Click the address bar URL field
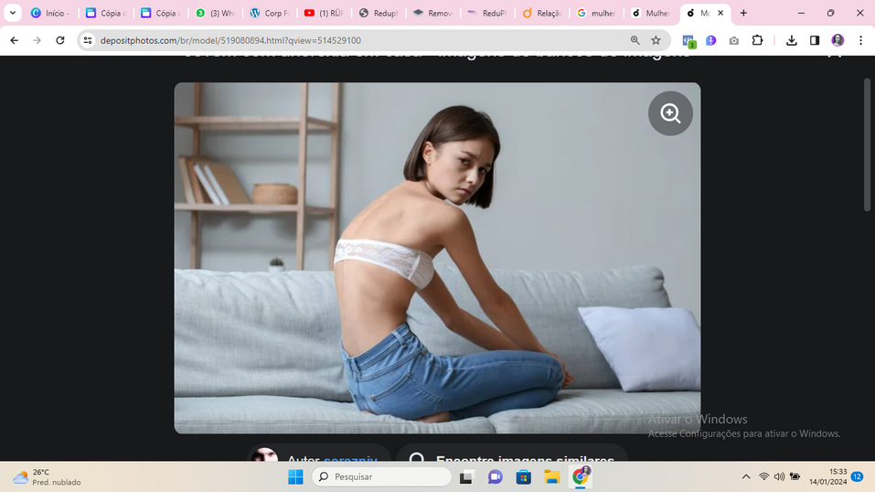The image size is (875, 492). tap(357, 40)
